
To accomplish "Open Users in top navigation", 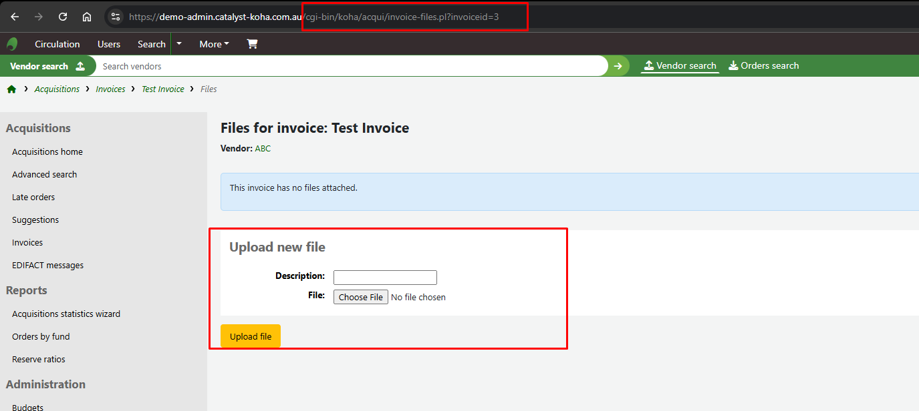I will [109, 44].
